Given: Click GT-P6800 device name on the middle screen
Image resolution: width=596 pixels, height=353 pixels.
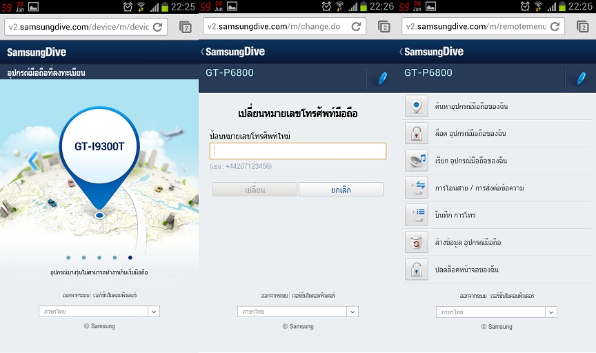Looking at the screenshot, I should pos(230,72).
